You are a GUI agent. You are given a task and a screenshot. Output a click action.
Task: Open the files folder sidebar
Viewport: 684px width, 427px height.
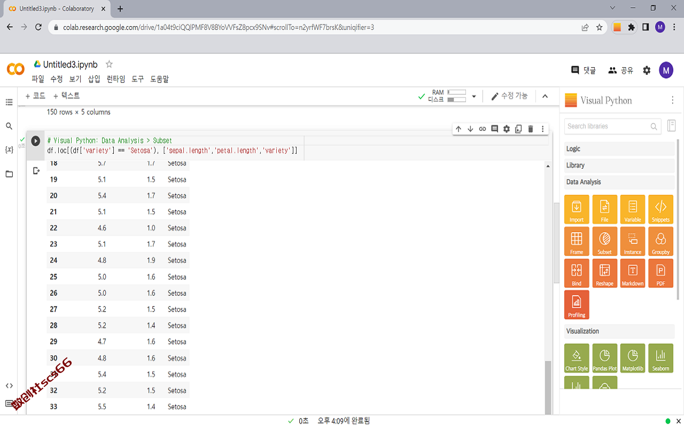[9, 174]
